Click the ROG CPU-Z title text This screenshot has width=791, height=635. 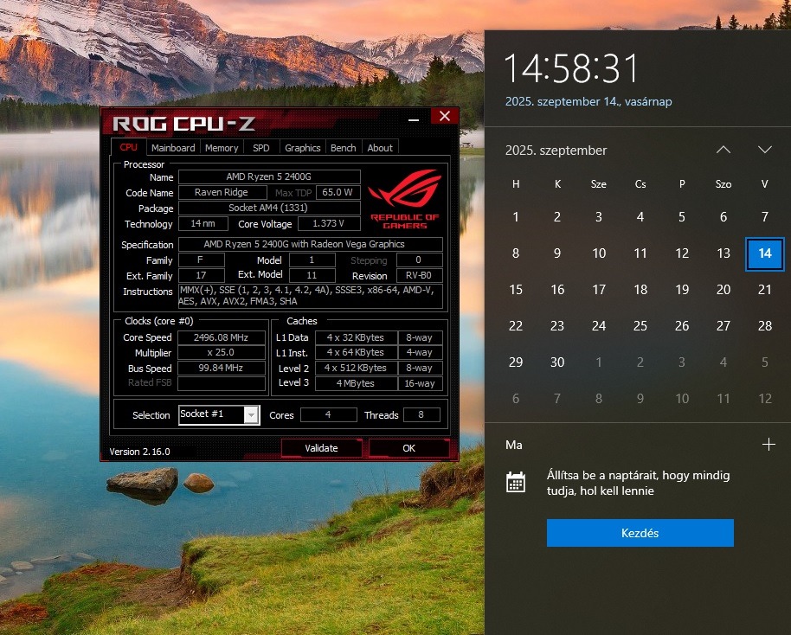click(x=183, y=124)
